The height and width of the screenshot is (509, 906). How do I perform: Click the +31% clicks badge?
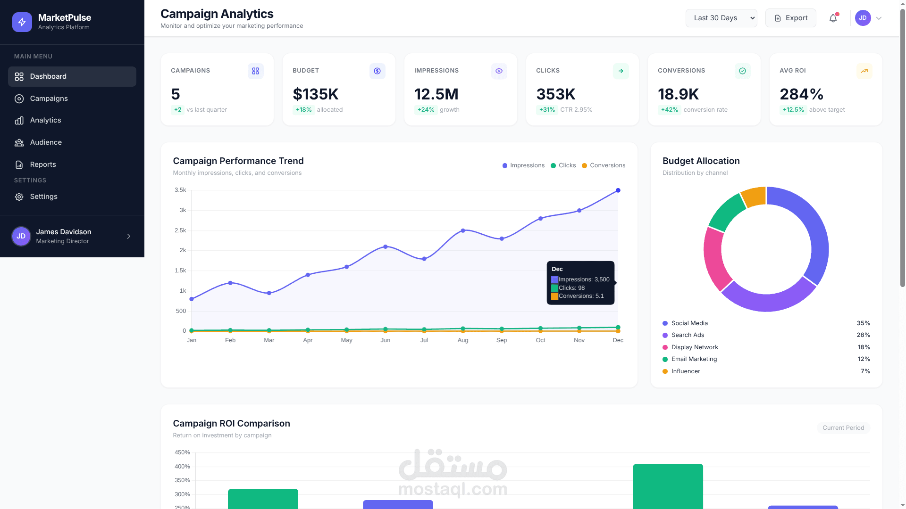pos(547,110)
